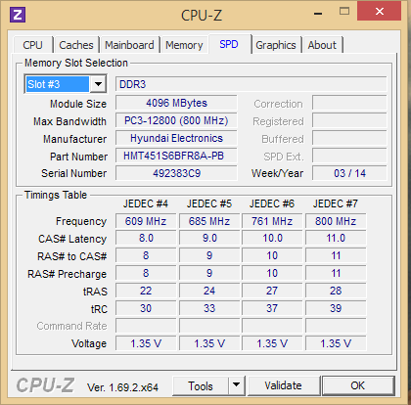This screenshot has height=405, width=411.
Task: Click the JEDEC #5 column header
Action: [x=209, y=203]
